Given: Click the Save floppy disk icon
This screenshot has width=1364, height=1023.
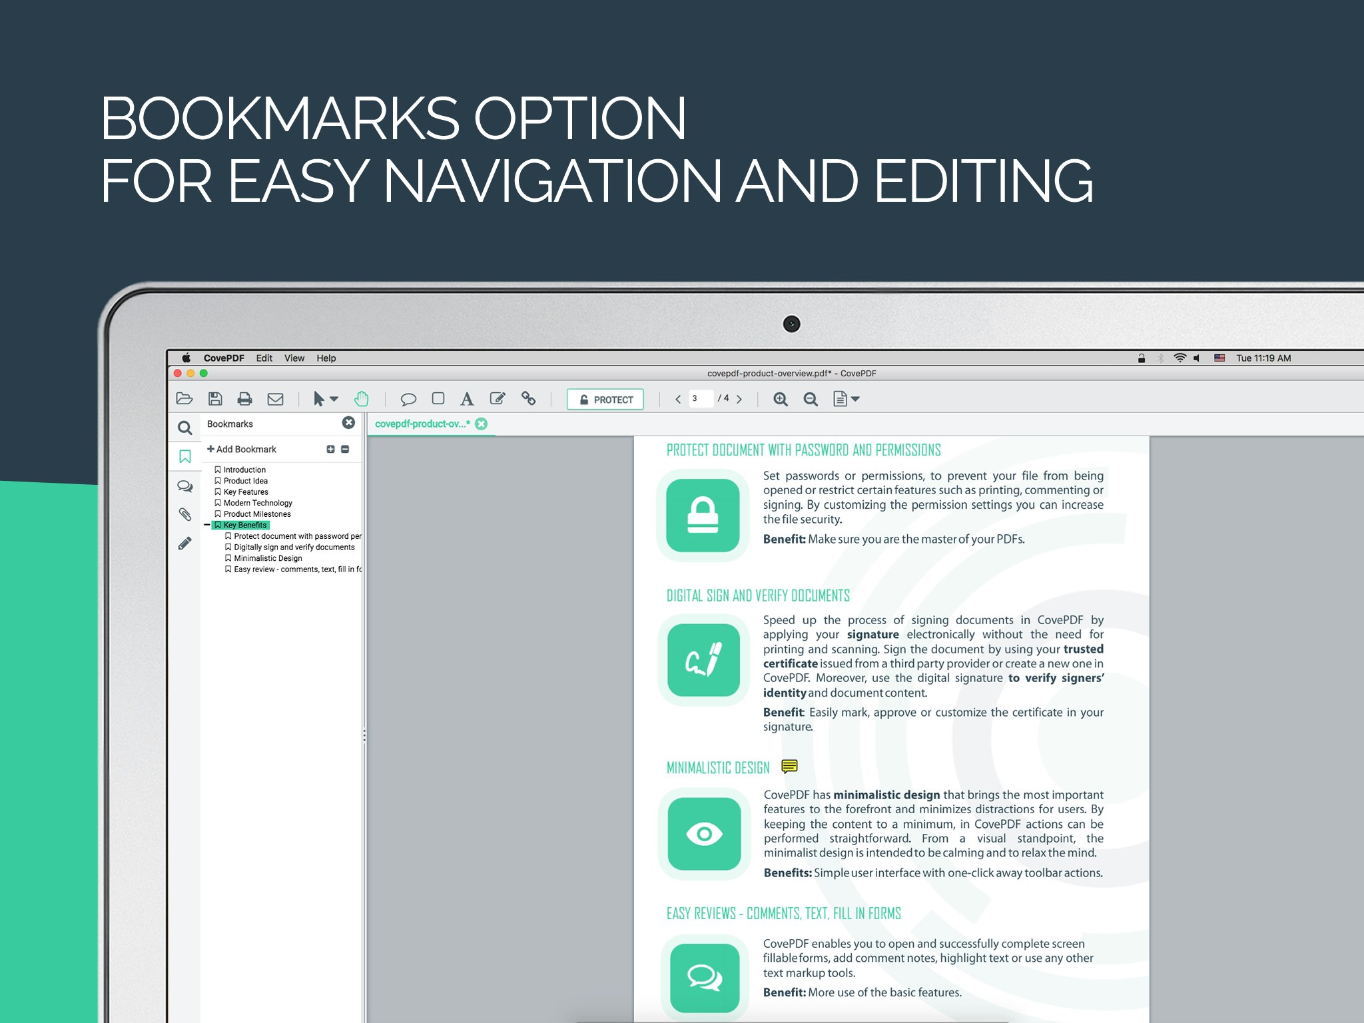Looking at the screenshot, I should point(215,399).
